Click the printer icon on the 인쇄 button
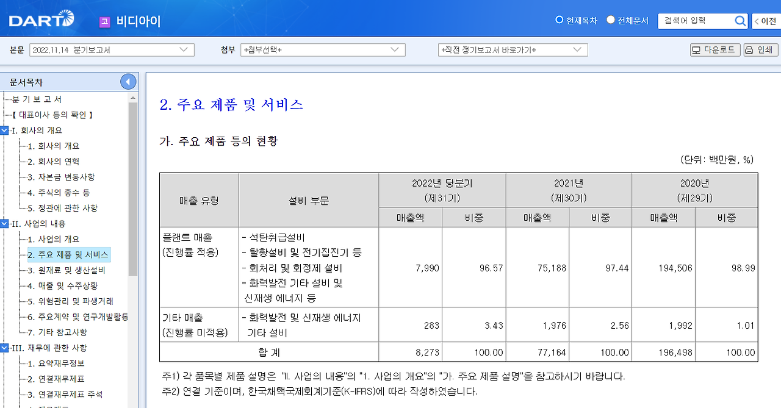Image resolution: width=781 pixels, height=408 pixels. (x=749, y=49)
